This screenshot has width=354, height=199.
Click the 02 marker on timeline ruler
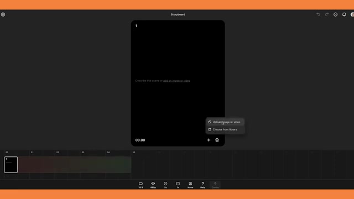[58, 153]
